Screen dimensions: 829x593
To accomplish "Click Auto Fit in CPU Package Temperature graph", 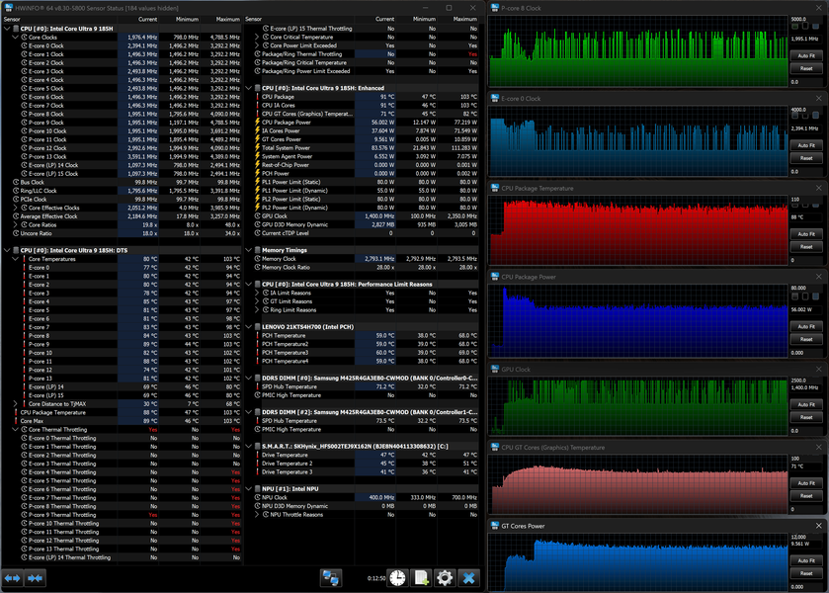I will tap(805, 234).
